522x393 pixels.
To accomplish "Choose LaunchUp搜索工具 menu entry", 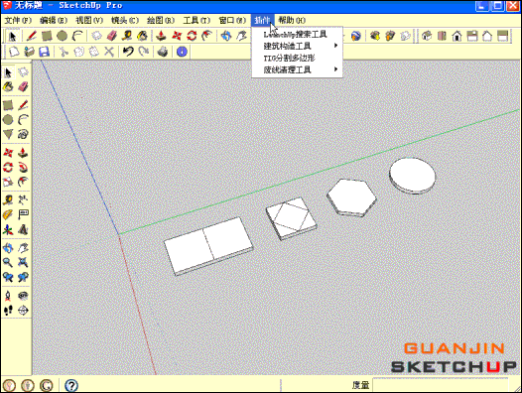I will [297, 34].
